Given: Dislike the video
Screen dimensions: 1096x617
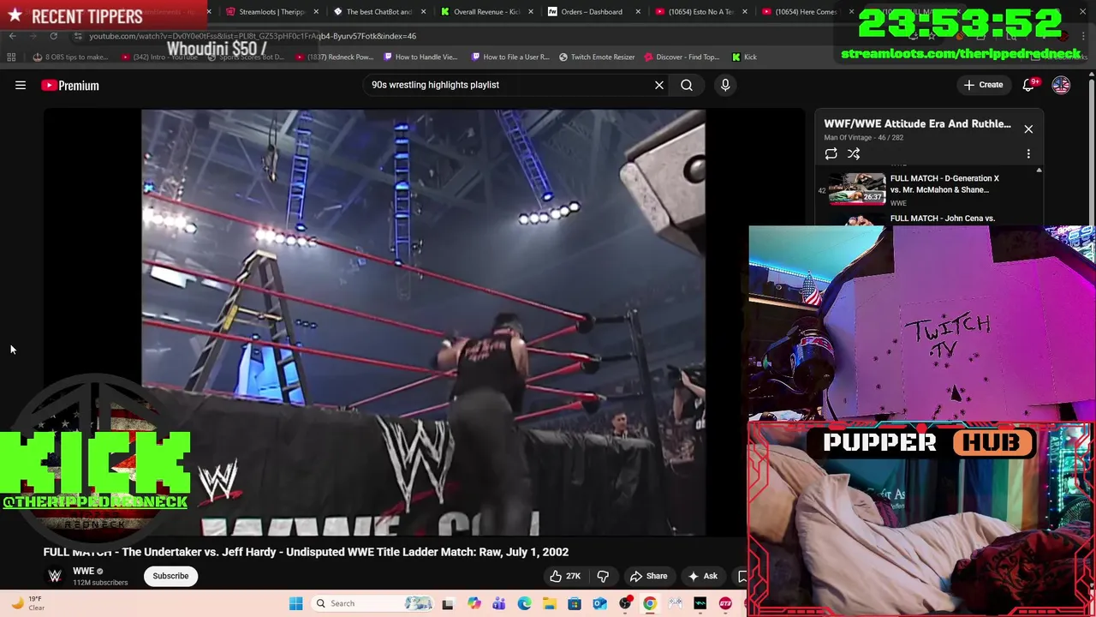Looking at the screenshot, I should 603,576.
